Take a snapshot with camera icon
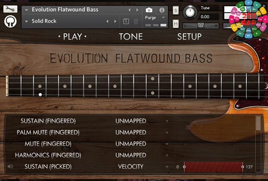Image resolution: width=268 pixels, height=181 pixels. pyautogui.click(x=149, y=10)
